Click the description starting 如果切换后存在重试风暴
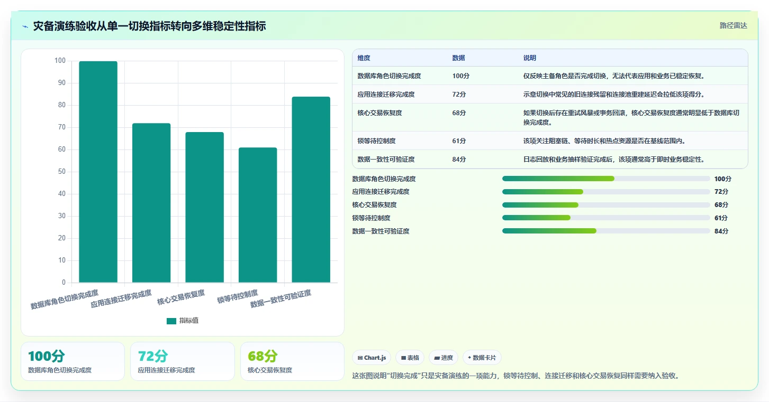Image resolution: width=769 pixels, height=402 pixels. (631, 118)
